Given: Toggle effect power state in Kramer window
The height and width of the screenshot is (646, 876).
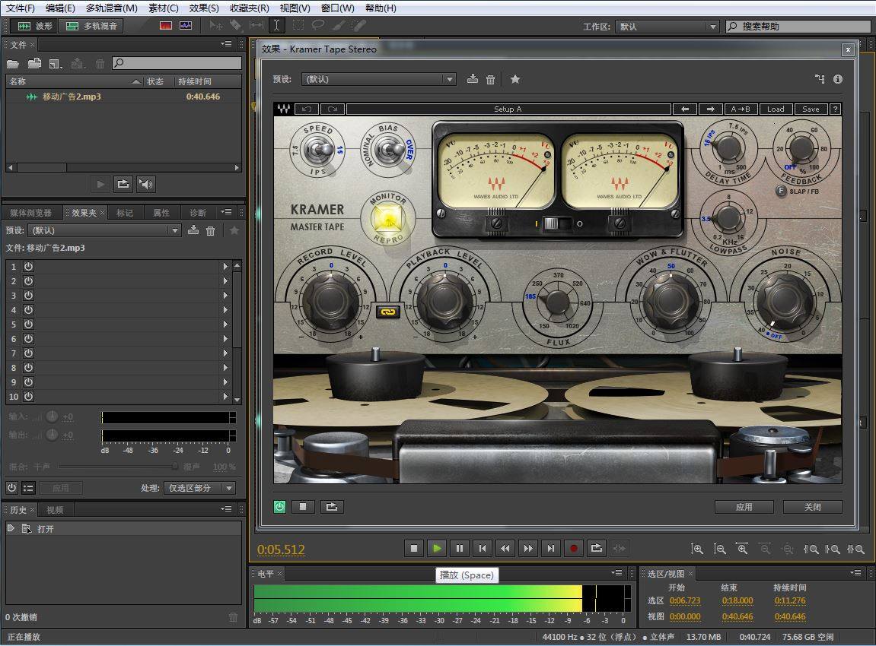Looking at the screenshot, I should pyautogui.click(x=280, y=506).
